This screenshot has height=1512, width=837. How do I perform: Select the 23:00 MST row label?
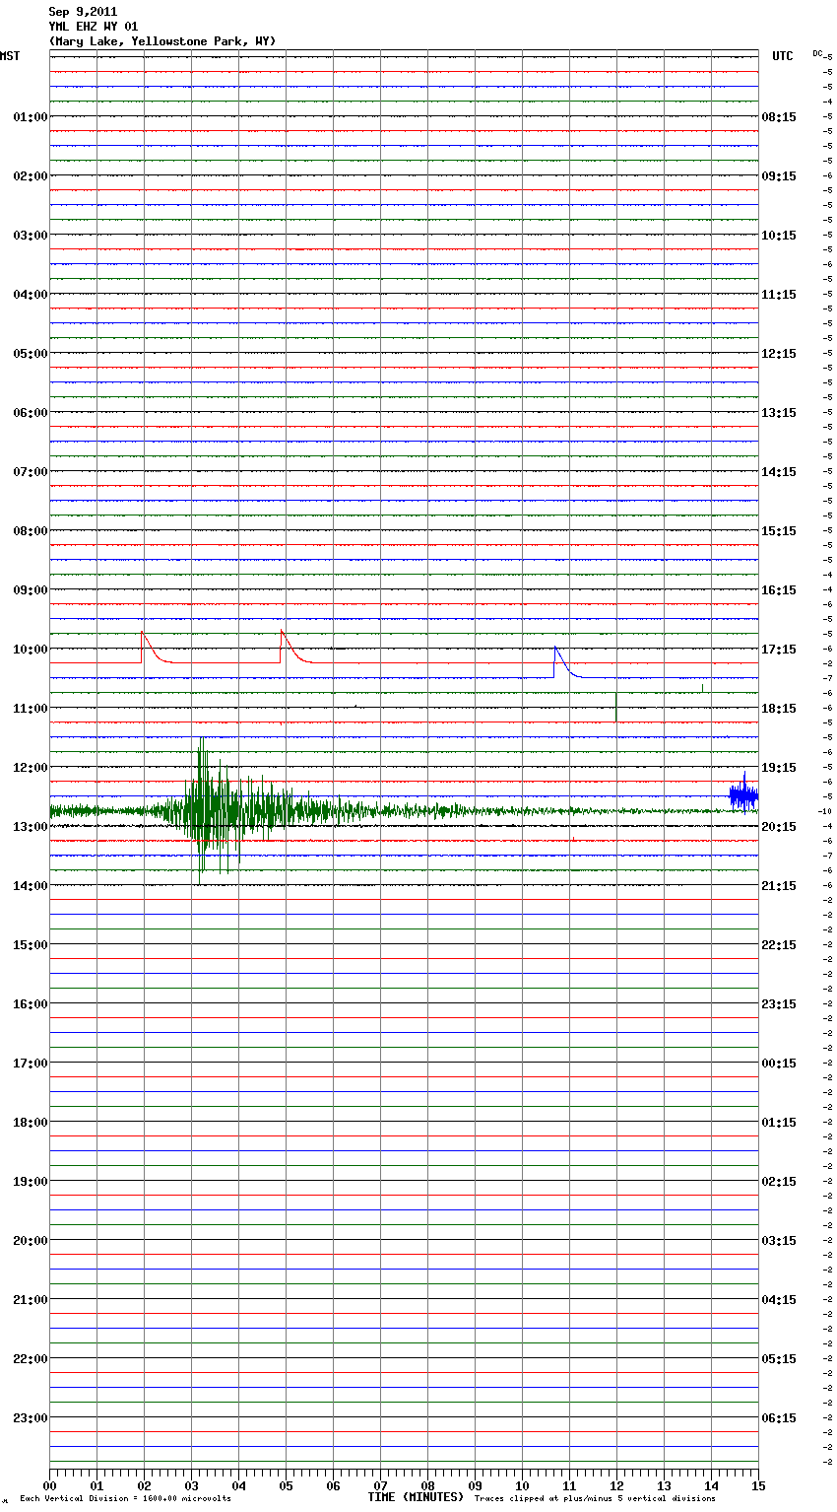(30, 1417)
